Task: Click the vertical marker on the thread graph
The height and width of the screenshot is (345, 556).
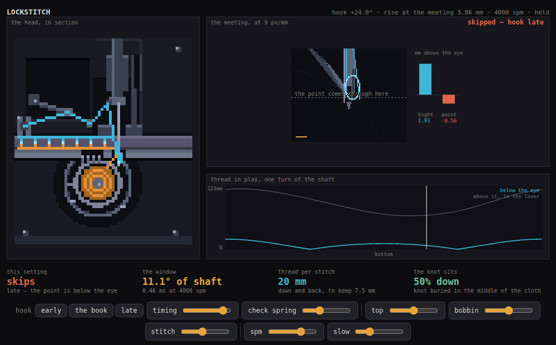Action: click(426, 218)
